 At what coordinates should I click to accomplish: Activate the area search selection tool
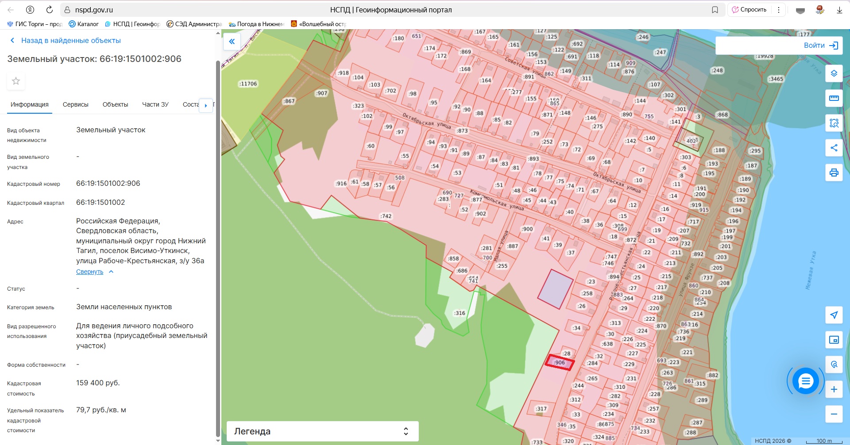(834, 123)
